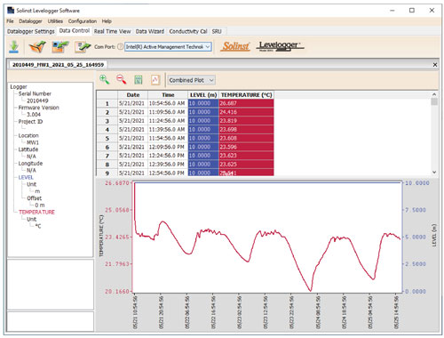Screen dimensions: 444x338
Task: Open the Utilities menu
Action: [55, 21]
